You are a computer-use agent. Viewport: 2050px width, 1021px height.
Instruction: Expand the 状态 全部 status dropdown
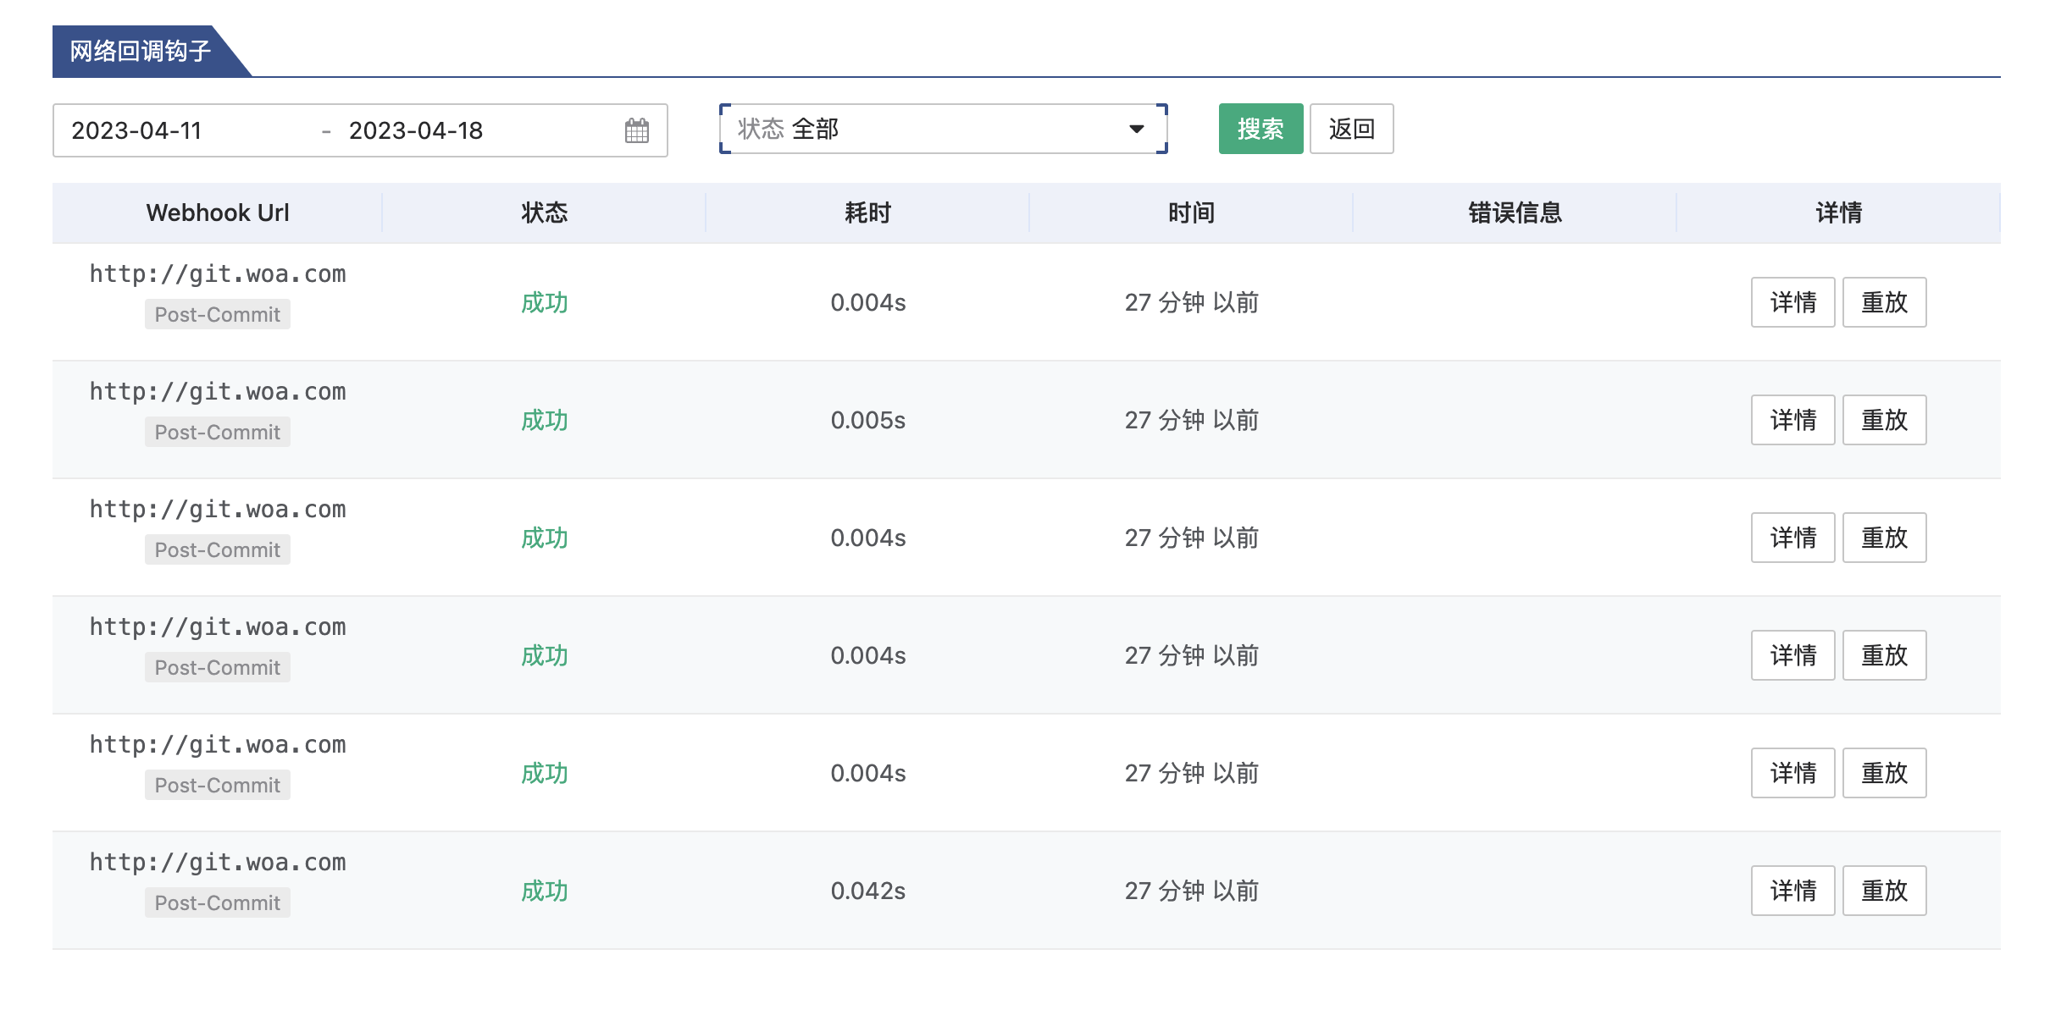point(932,129)
